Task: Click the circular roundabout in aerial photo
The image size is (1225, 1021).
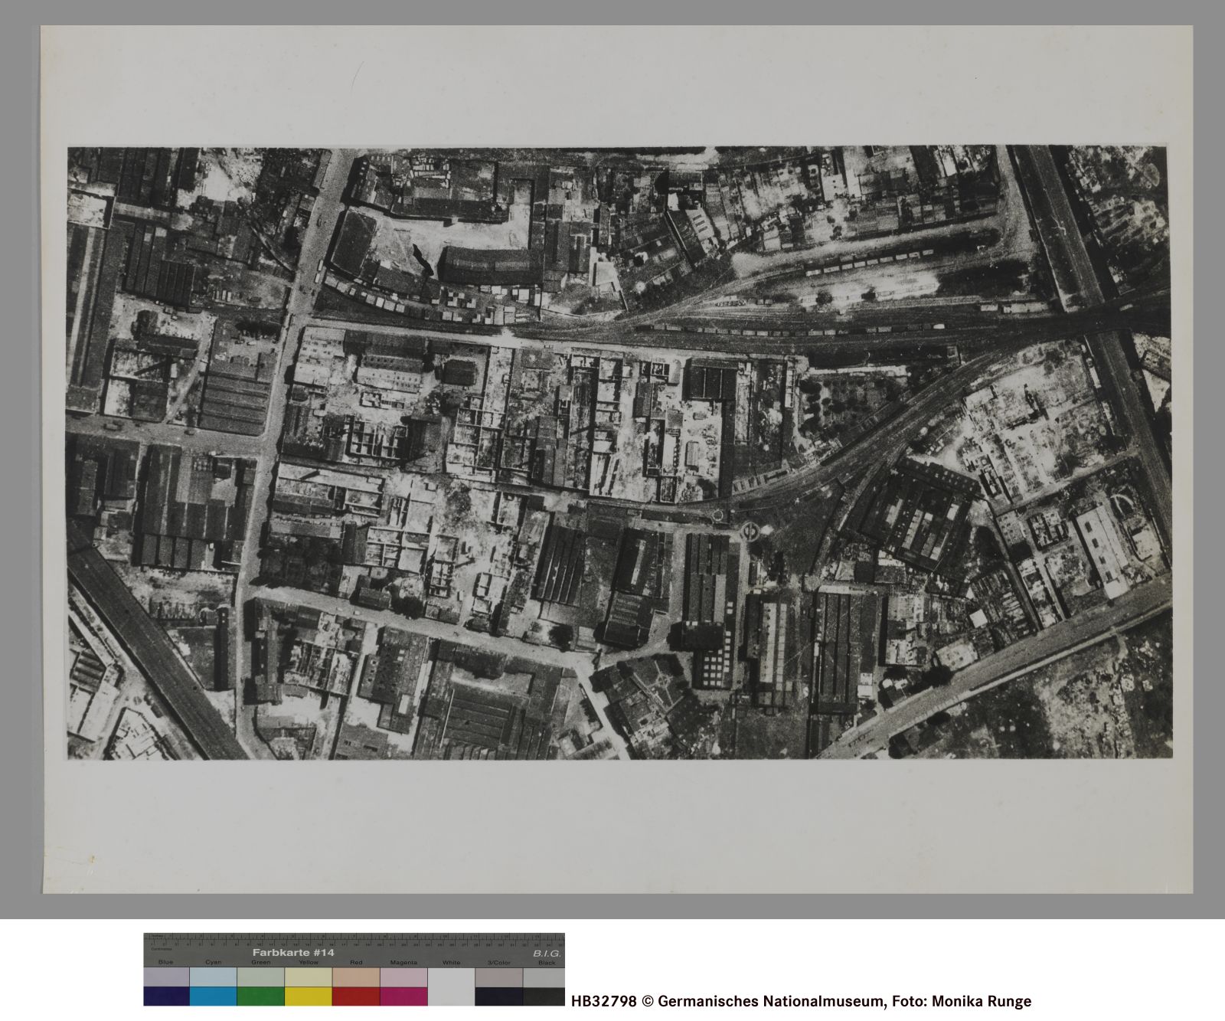Action: [x=750, y=530]
